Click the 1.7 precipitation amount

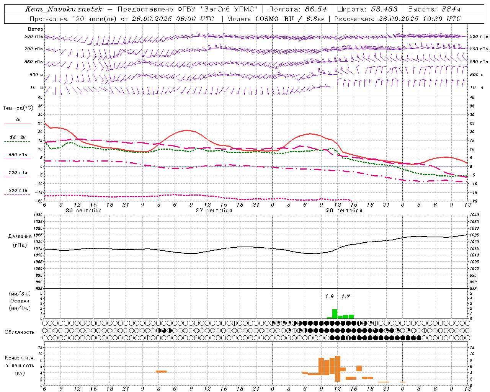[346, 296]
